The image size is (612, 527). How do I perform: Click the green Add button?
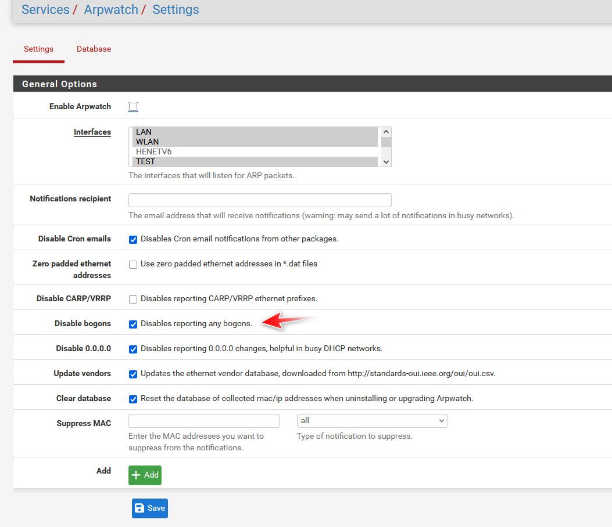coord(145,475)
